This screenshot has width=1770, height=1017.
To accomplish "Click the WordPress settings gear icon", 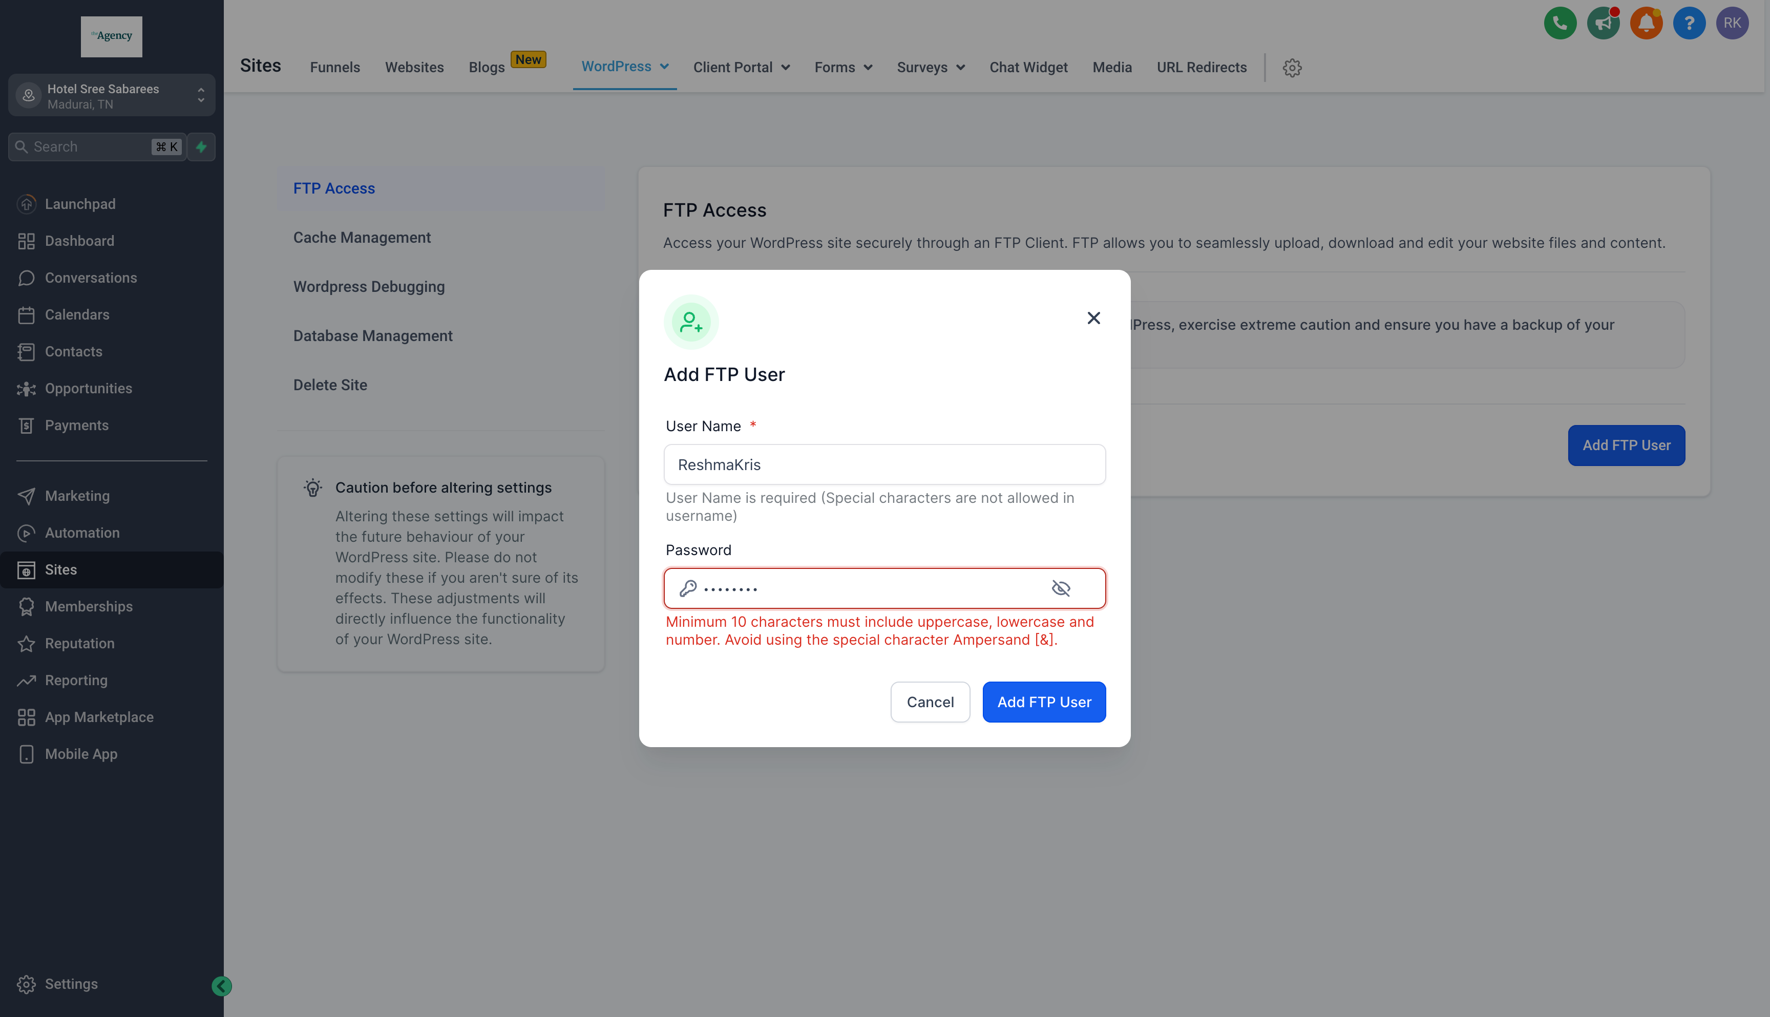I will [1292, 68].
